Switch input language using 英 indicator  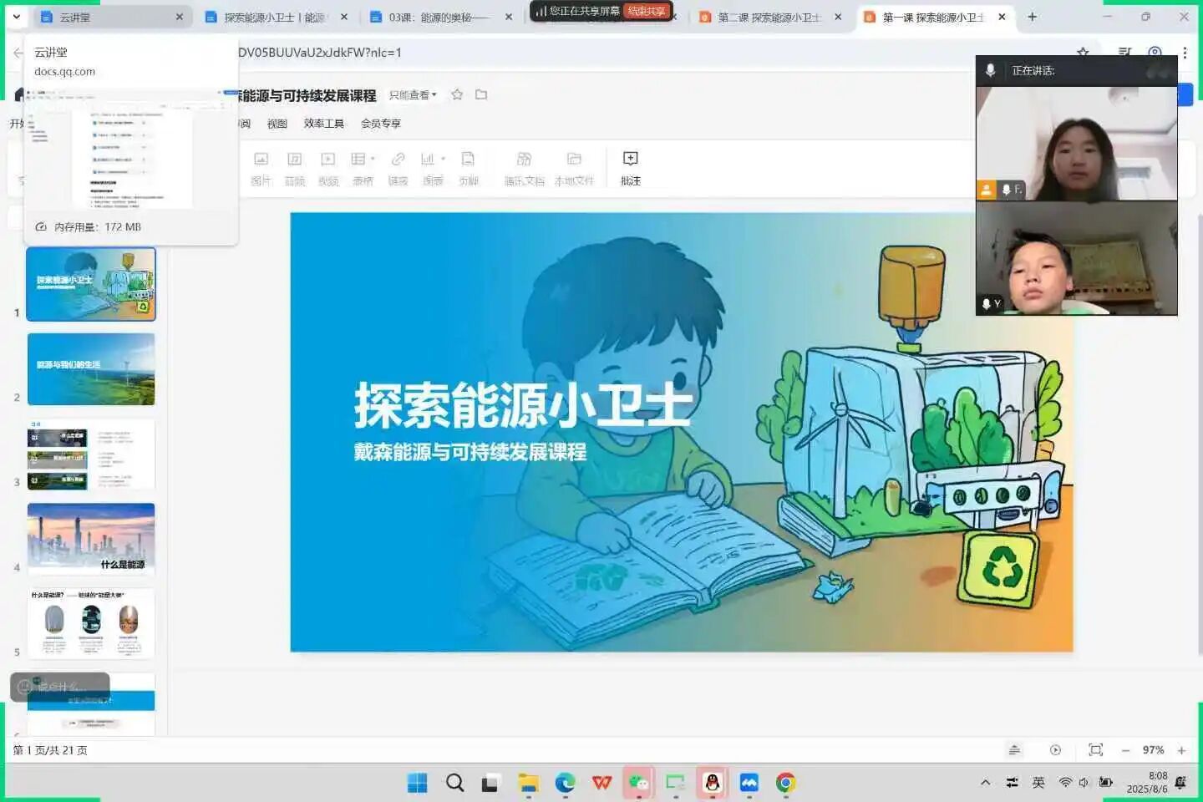click(1038, 783)
